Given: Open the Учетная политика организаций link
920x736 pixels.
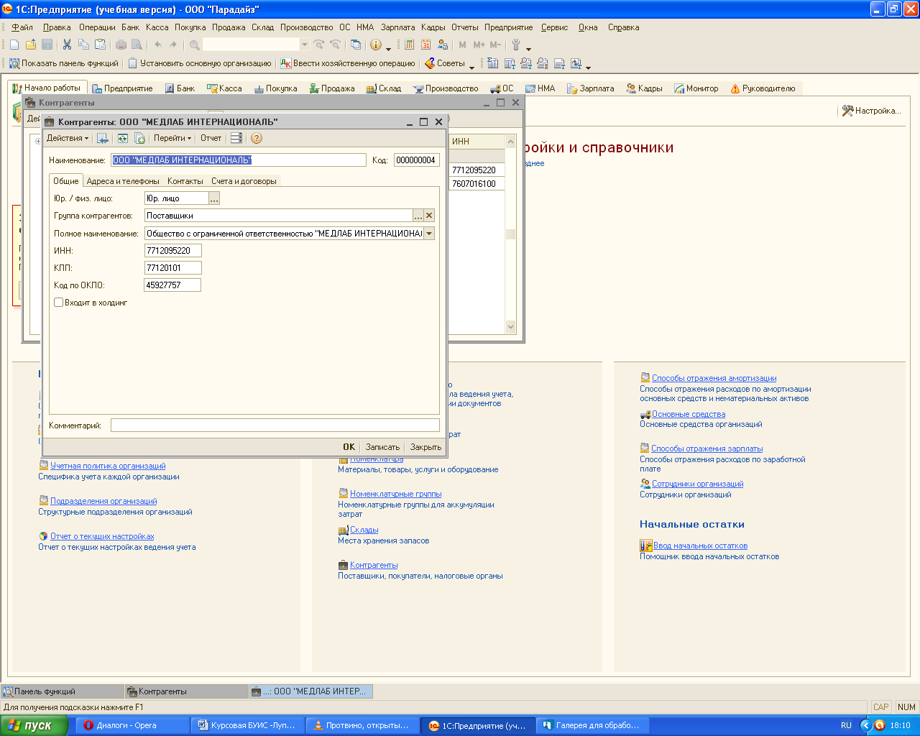Looking at the screenshot, I should point(108,466).
